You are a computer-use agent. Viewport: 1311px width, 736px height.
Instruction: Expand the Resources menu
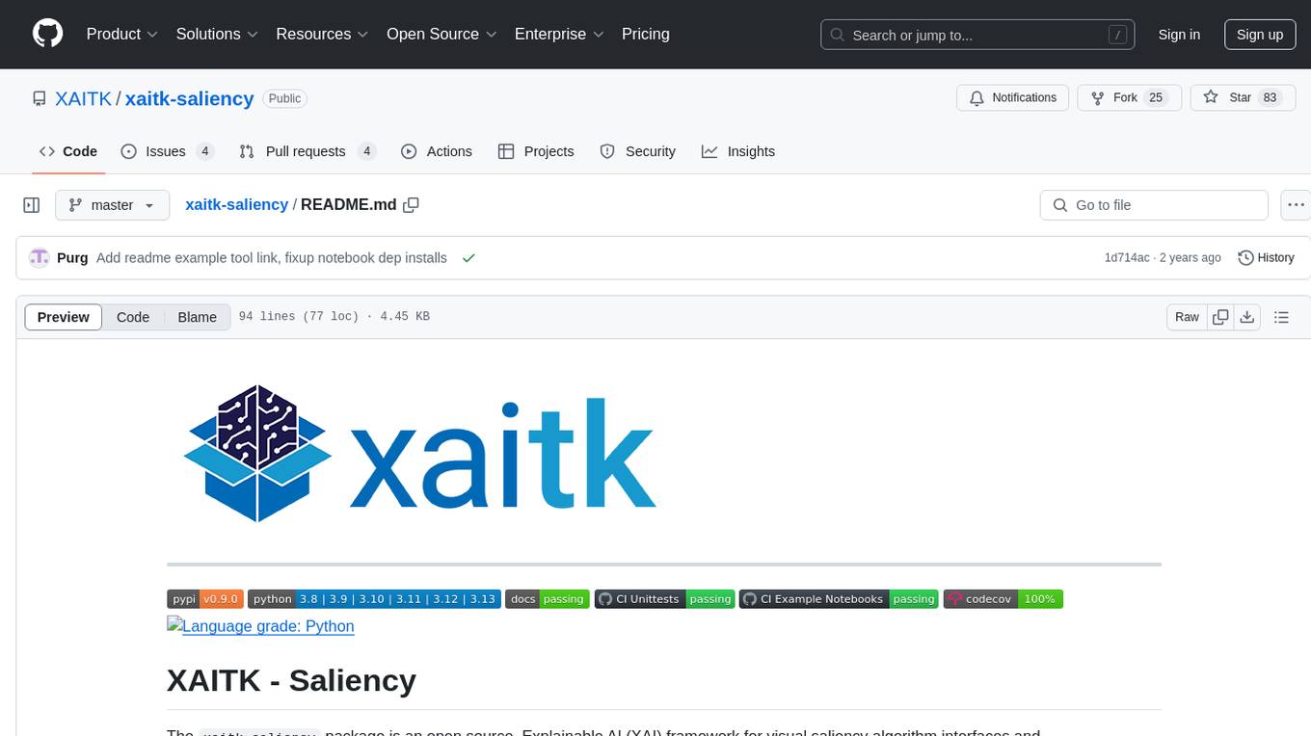pyautogui.click(x=323, y=34)
